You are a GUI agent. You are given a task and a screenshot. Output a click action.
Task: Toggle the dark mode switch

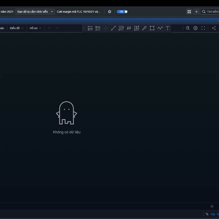tap(122, 12)
